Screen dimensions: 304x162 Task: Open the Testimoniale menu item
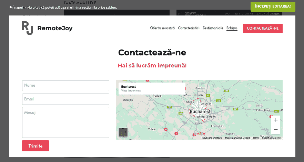coord(213,28)
